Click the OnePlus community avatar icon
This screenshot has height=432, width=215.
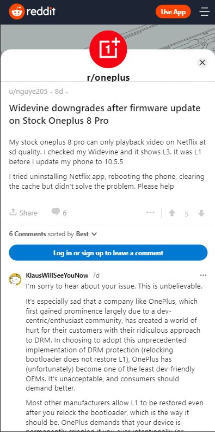coord(108,49)
